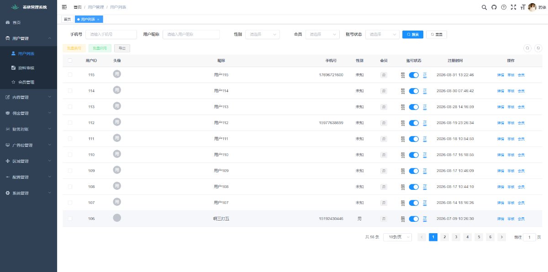This screenshot has height=272, width=548.
Task: Collapse the 用户管理 sidebar group
Action: point(28,38)
